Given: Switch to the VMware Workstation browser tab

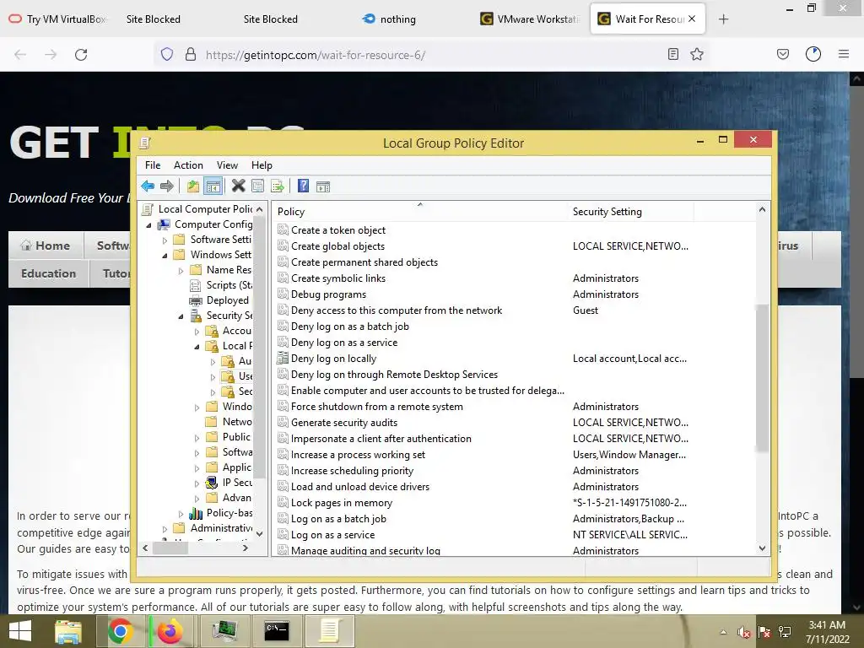Looking at the screenshot, I should tap(529, 19).
